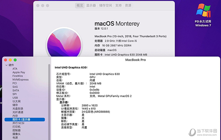This screenshot has width=221, height=140.
Task: Select 摄像头 in the hardware list
Action: [16, 134]
